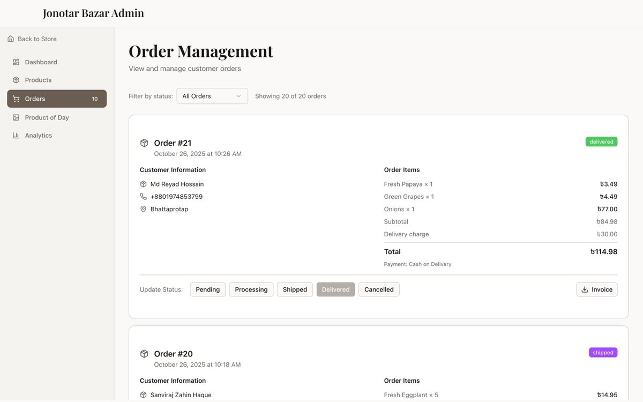The width and height of the screenshot is (643, 402).
Task: Click the phone number +8801974853799
Action: [x=176, y=197]
